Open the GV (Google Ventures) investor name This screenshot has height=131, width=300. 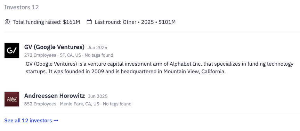pos(54,47)
